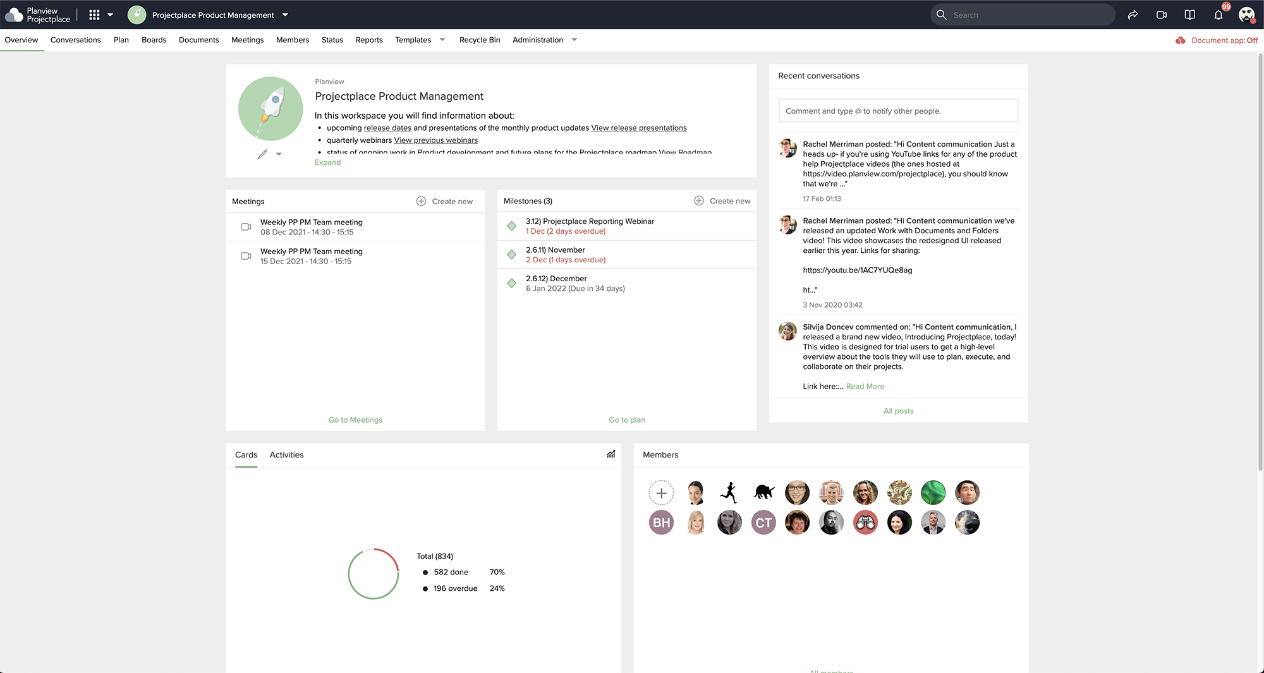Expand the Templates menu arrow
This screenshot has width=1264, height=673.
pyautogui.click(x=442, y=40)
